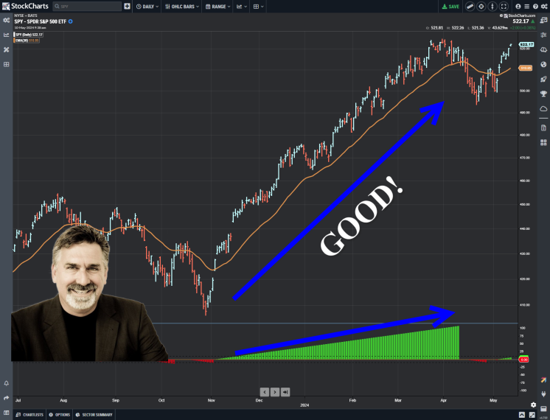Image resolution: width=550 pixels, height=420 pixels.
Task: Open the ChartLists panel icon in right sidebar
Action: tap(543, 20)
